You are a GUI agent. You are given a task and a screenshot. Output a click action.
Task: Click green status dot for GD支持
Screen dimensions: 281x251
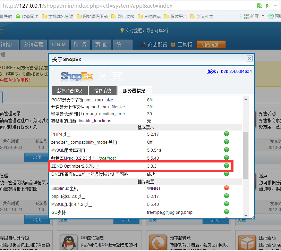tap(227, 212)
